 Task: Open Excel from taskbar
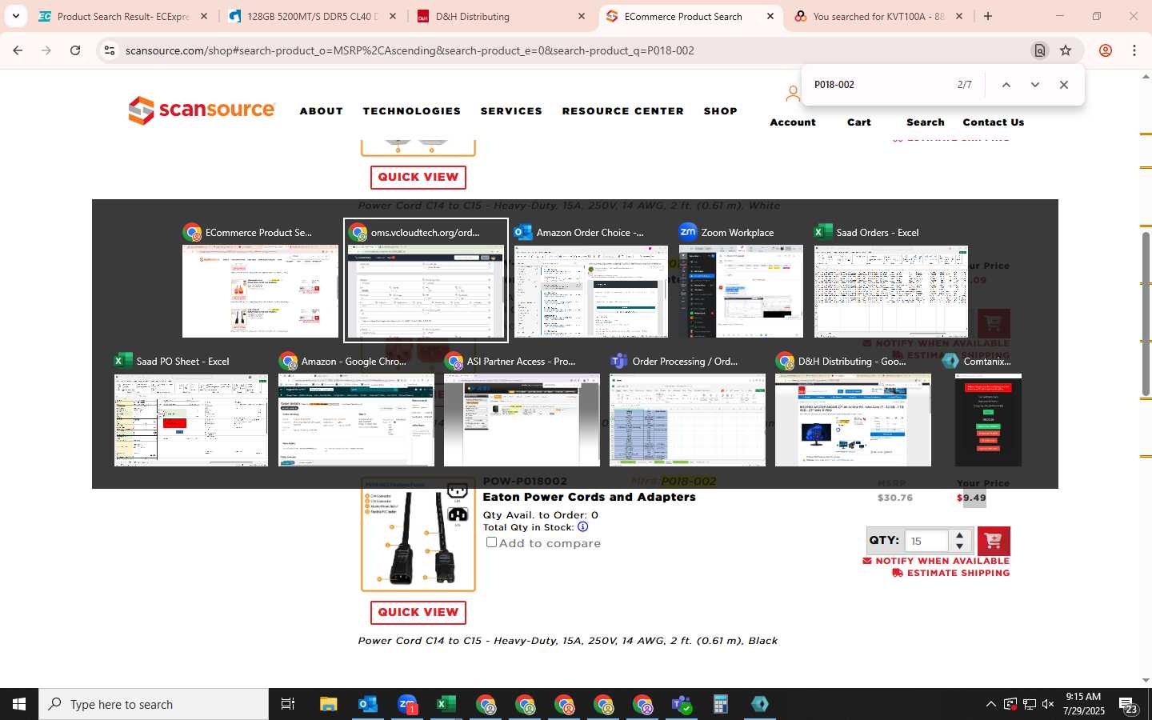tap(446, 704)
